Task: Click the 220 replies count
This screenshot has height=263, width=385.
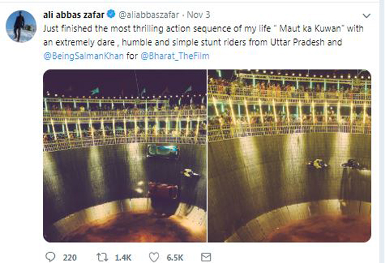Action: coord(70,257)
